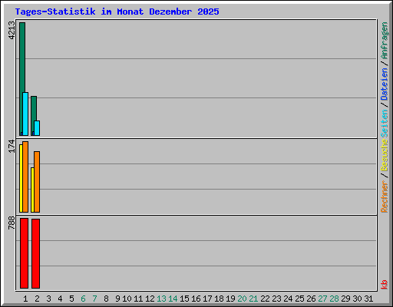Click green weekend day label 27
This screenshot has width=393, height=307.
click(322, 299)
